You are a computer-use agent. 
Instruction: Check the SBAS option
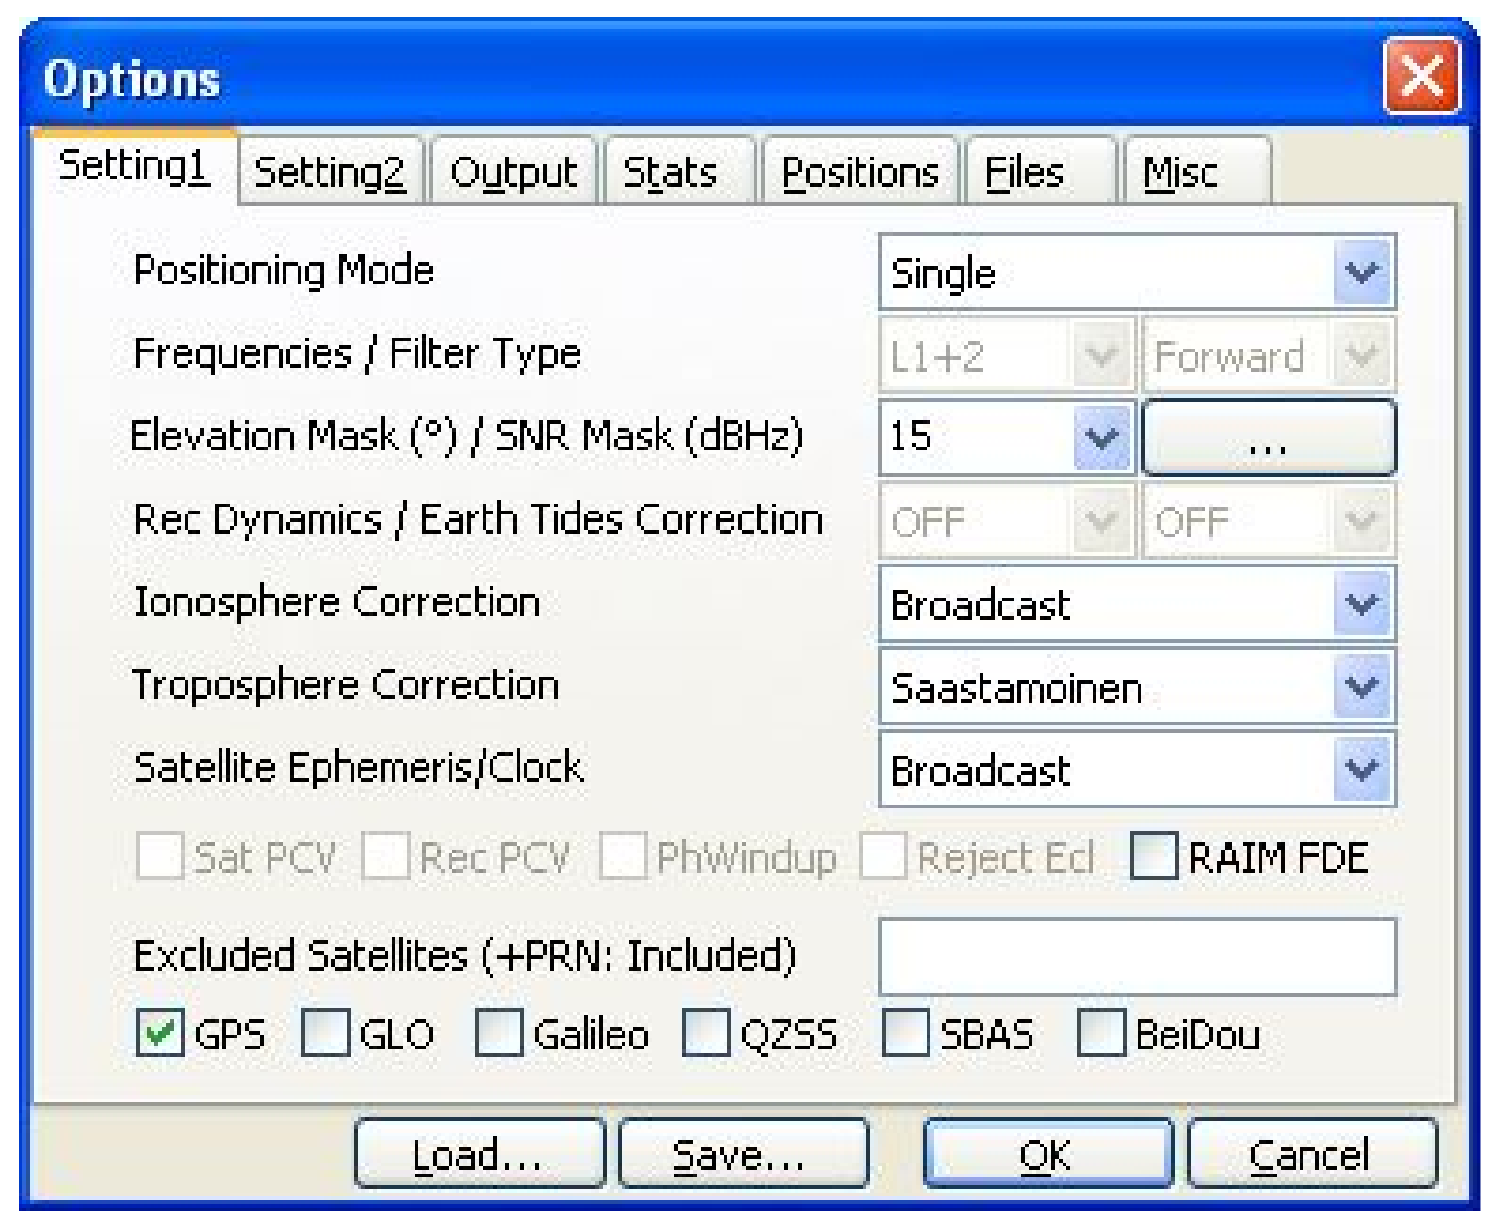pos(905,1033)
